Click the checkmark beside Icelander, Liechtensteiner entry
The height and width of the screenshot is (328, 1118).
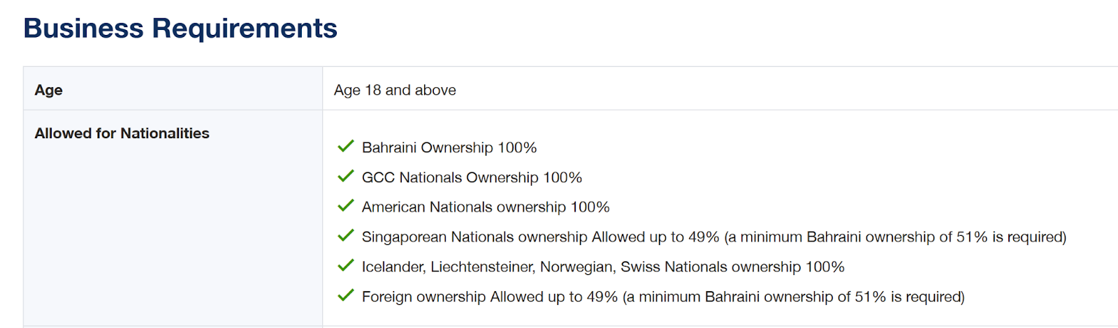(345, 265)
